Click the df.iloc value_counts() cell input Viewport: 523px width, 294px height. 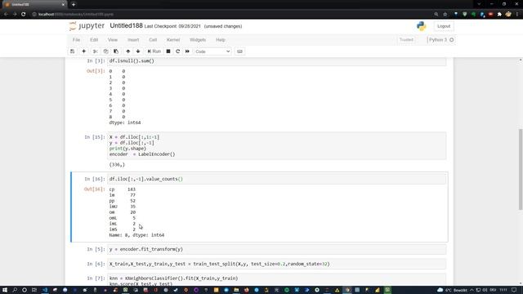[277, 179]
